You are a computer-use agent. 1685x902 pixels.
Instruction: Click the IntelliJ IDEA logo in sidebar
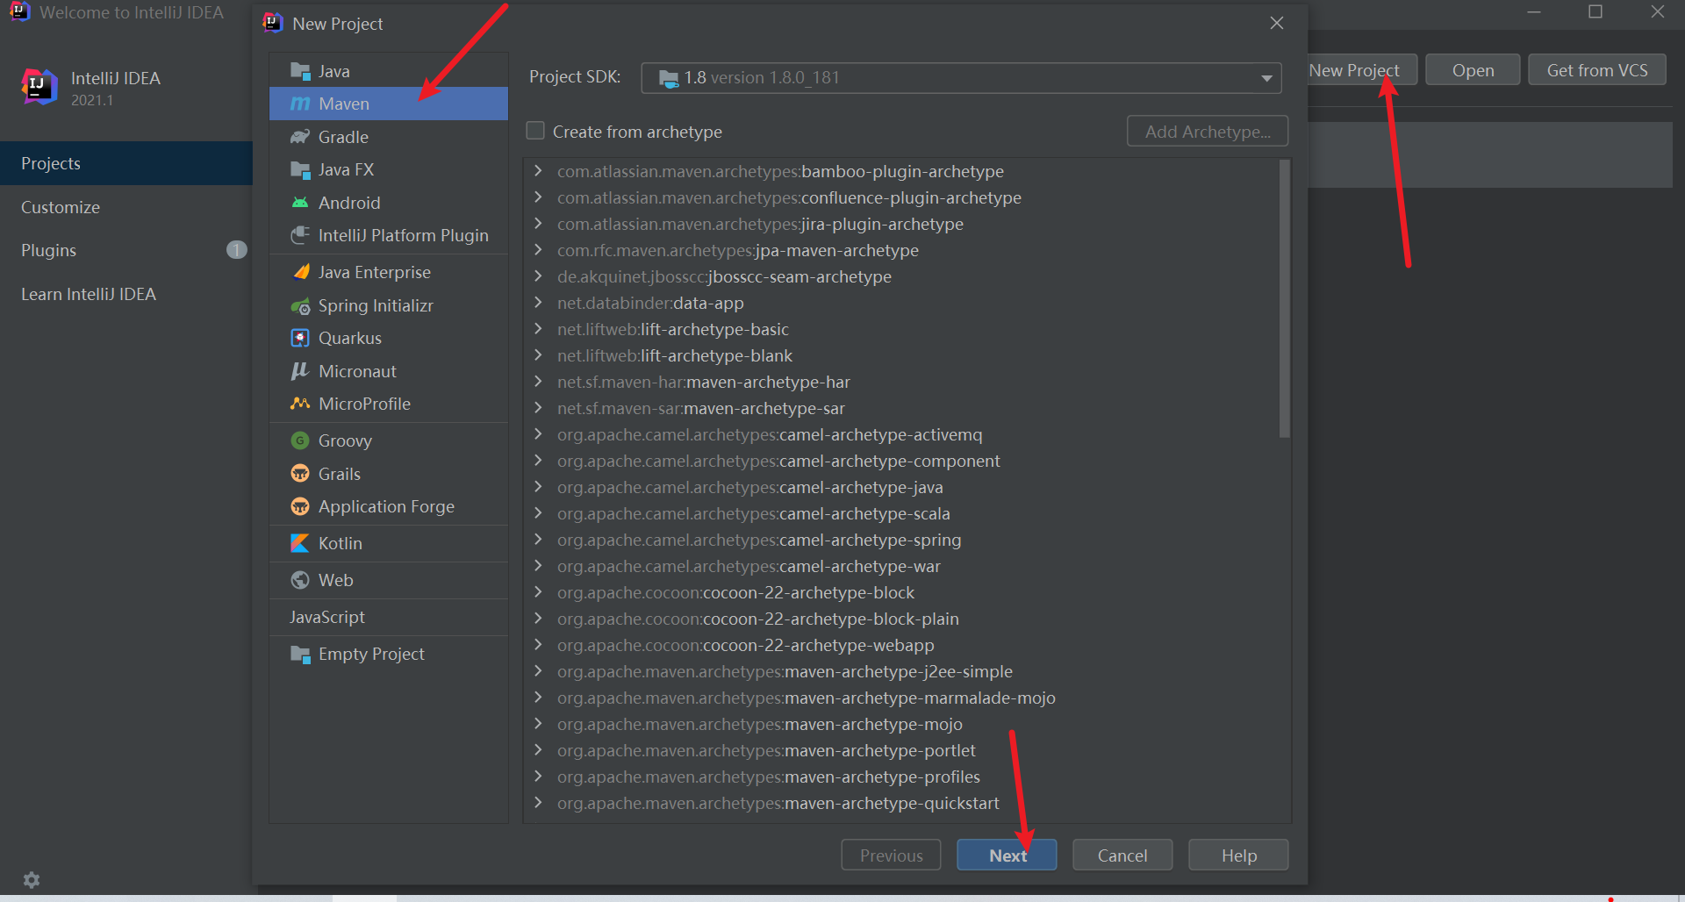coord(39,87)
